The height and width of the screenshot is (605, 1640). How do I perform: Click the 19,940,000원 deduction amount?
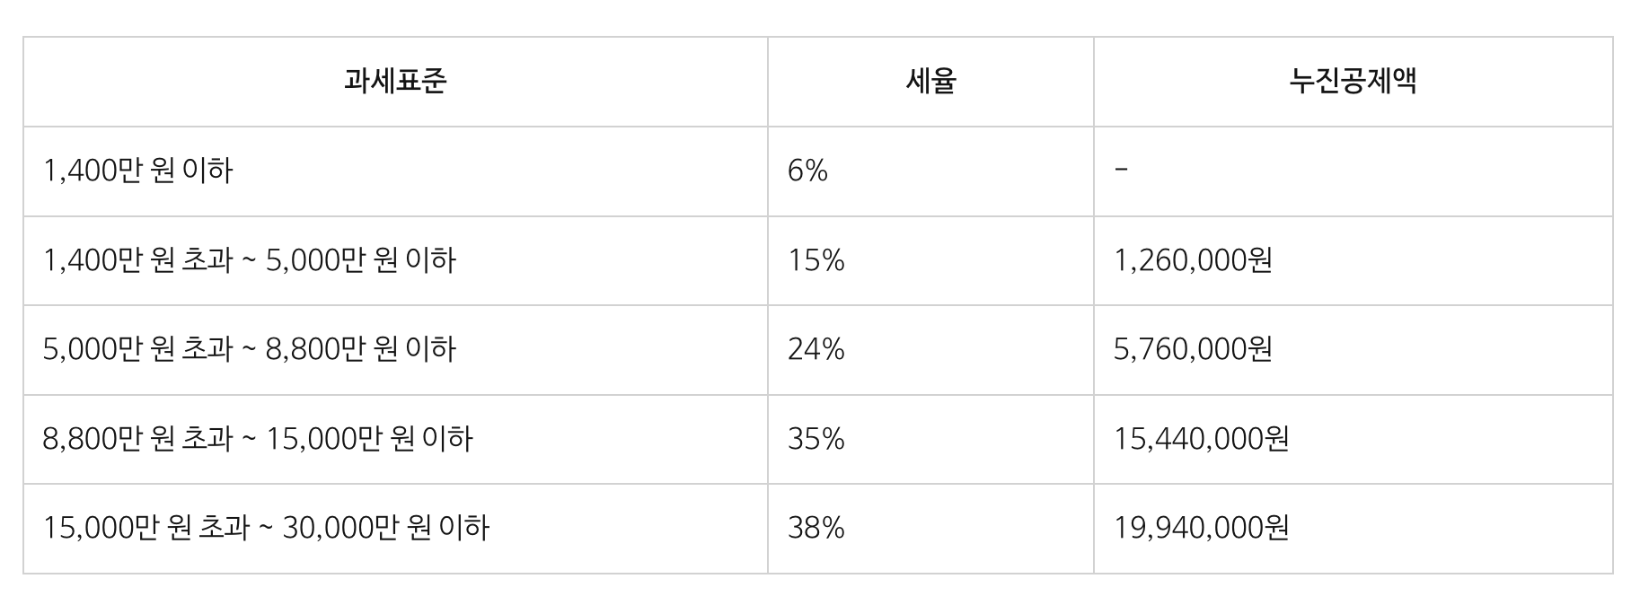click(x=1201, y=528)
